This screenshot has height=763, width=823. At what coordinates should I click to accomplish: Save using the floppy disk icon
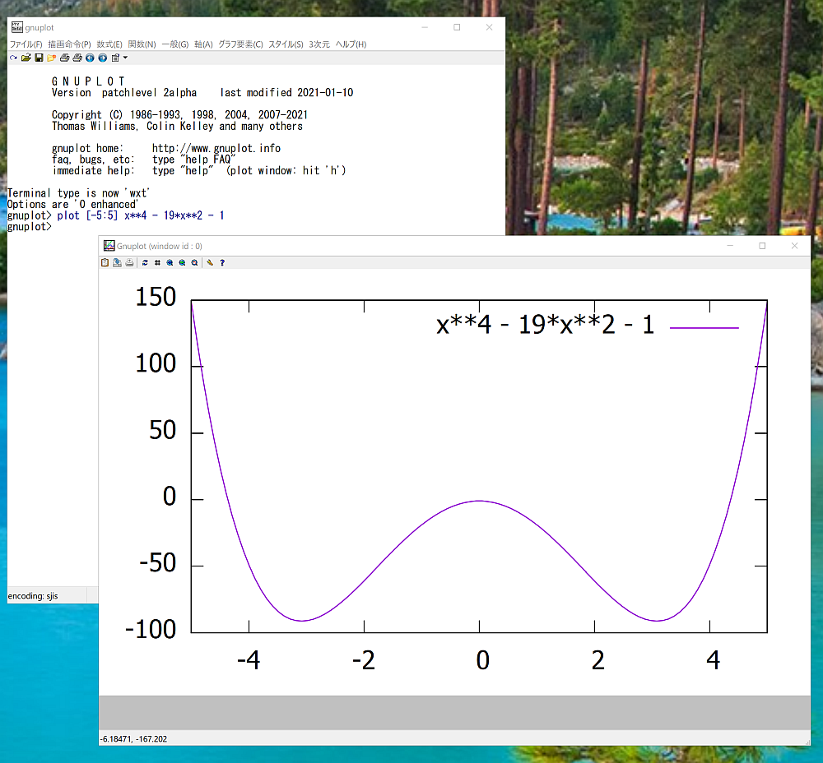coord(38,58)
